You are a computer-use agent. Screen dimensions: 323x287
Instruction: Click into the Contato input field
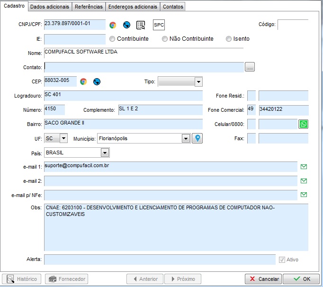pyautogui.click(x=144, y=67)
